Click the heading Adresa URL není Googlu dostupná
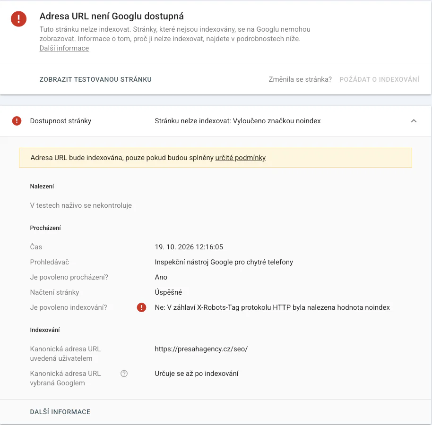 [x=112, y=16]
